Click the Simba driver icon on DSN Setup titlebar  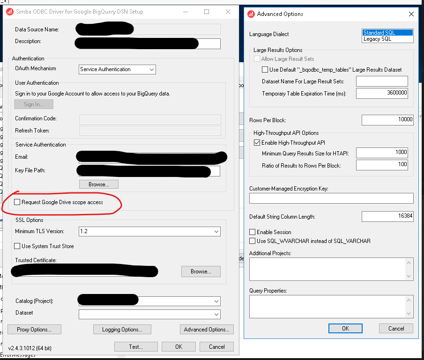tap(10, 11)
